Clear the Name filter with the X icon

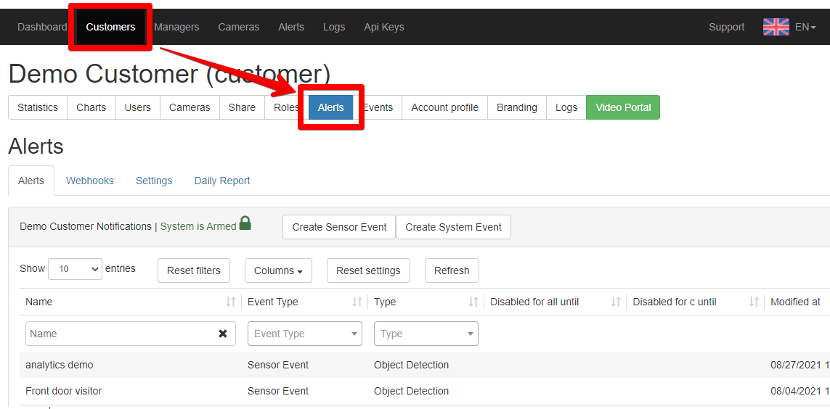[223, 334]
